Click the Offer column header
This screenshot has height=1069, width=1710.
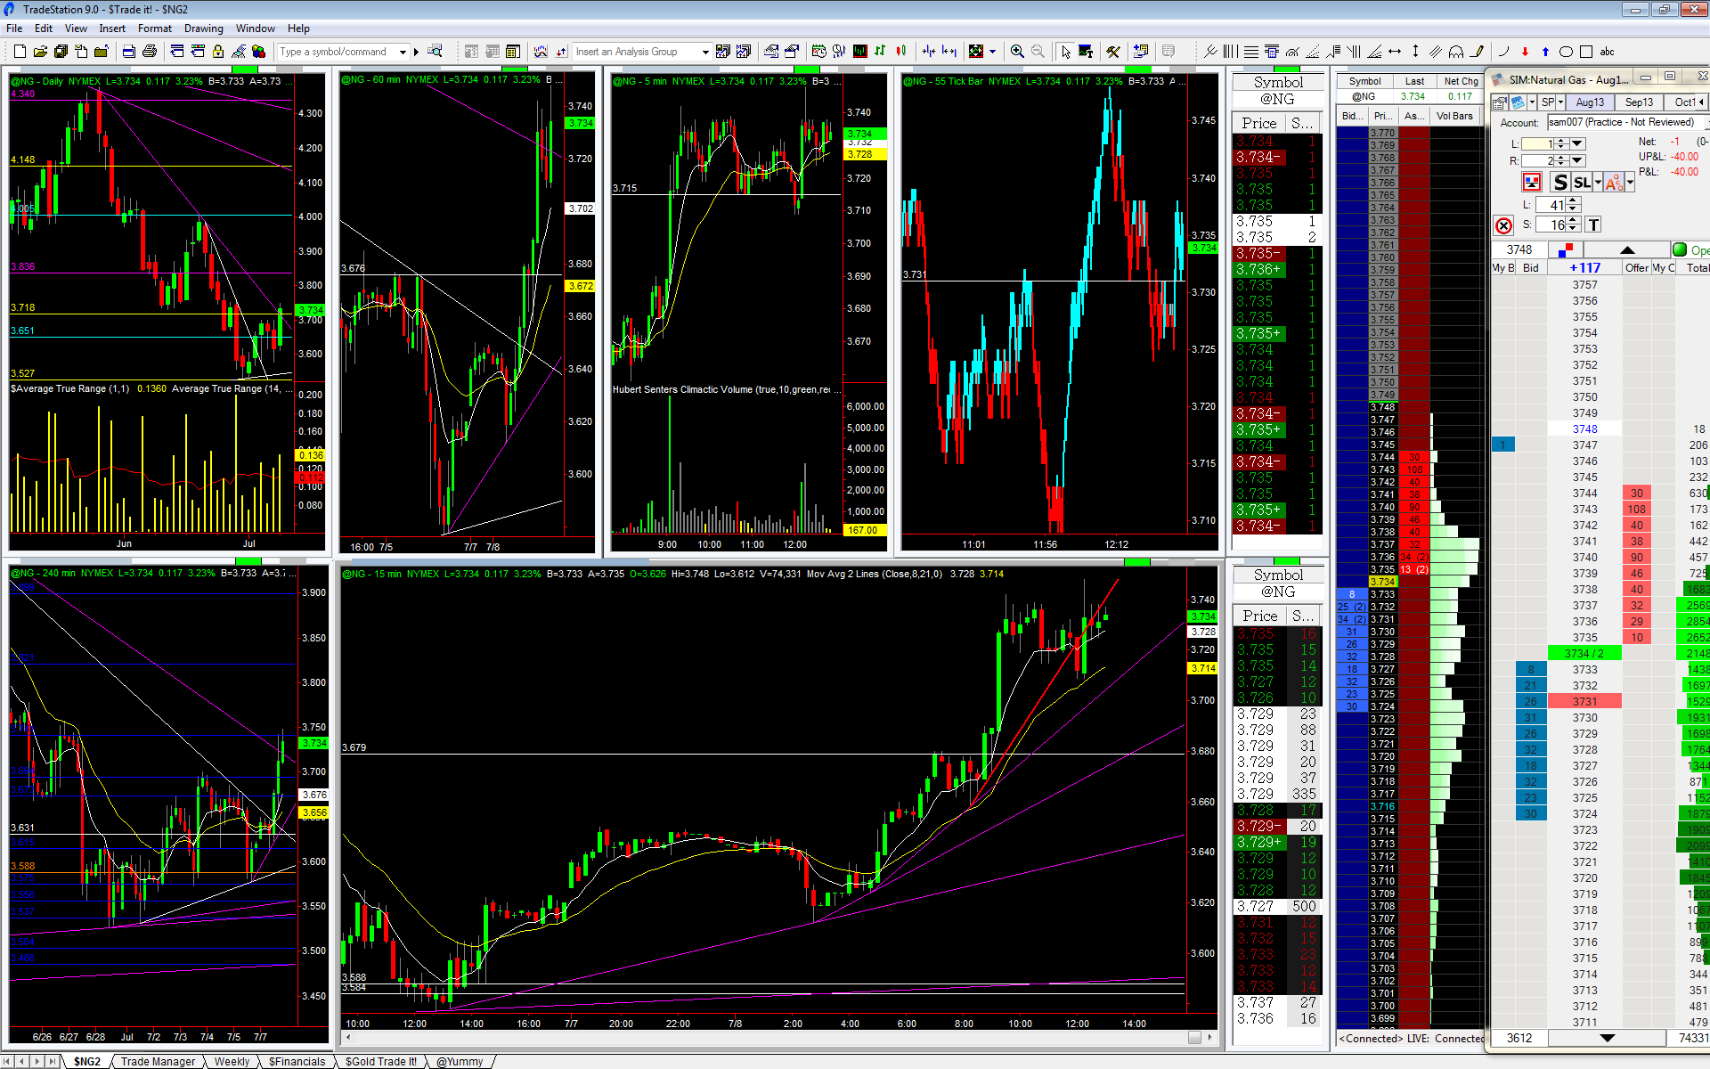[x=1637, y=267]
